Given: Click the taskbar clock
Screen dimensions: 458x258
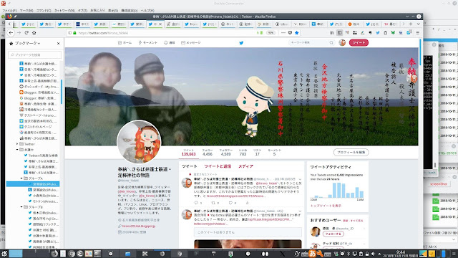Looking at the screenshot, I should pos(401,254).
